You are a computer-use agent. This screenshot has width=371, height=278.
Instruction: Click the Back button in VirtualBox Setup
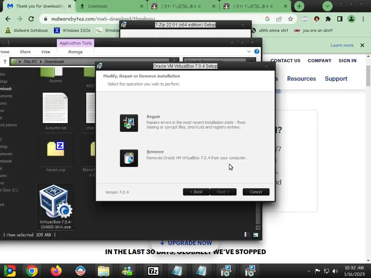tap(196, 192)
